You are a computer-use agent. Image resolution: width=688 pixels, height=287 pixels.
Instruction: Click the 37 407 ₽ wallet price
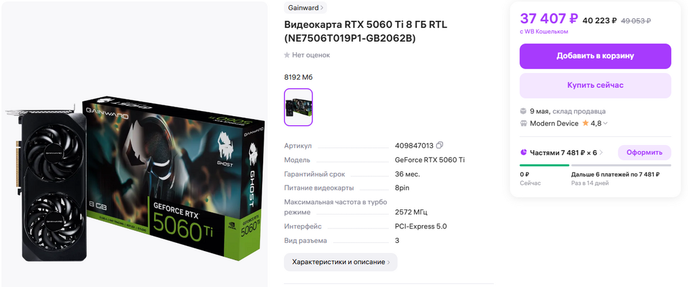[x=549, y=19]
